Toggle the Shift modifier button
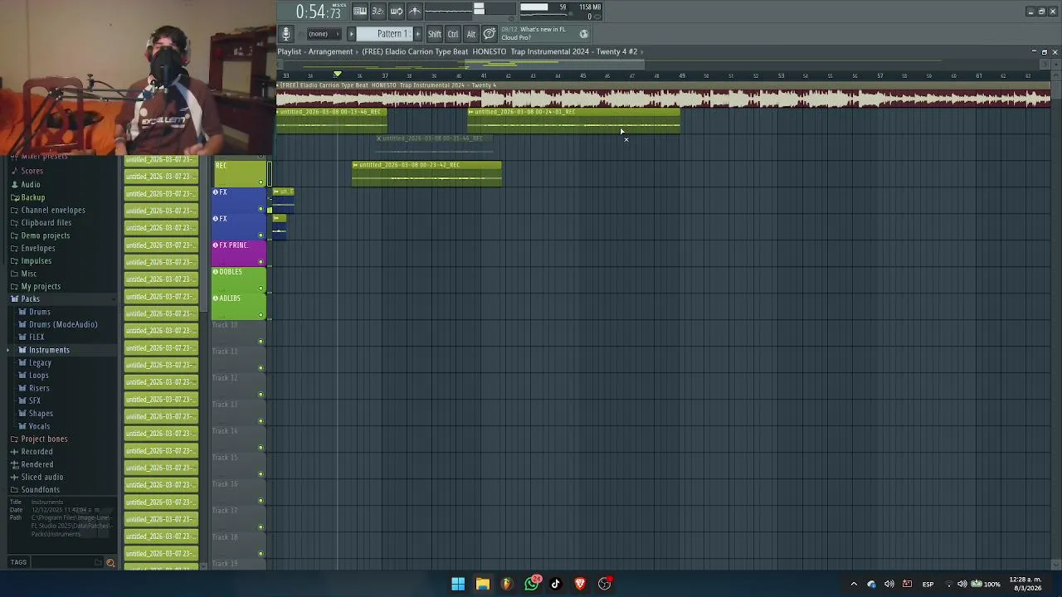 point(435,34)
